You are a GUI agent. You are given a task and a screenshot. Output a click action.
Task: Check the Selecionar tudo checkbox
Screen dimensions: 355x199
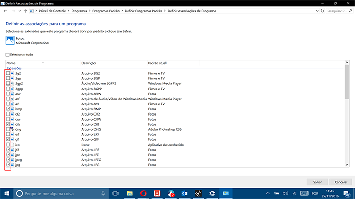(x=8, y=55)
